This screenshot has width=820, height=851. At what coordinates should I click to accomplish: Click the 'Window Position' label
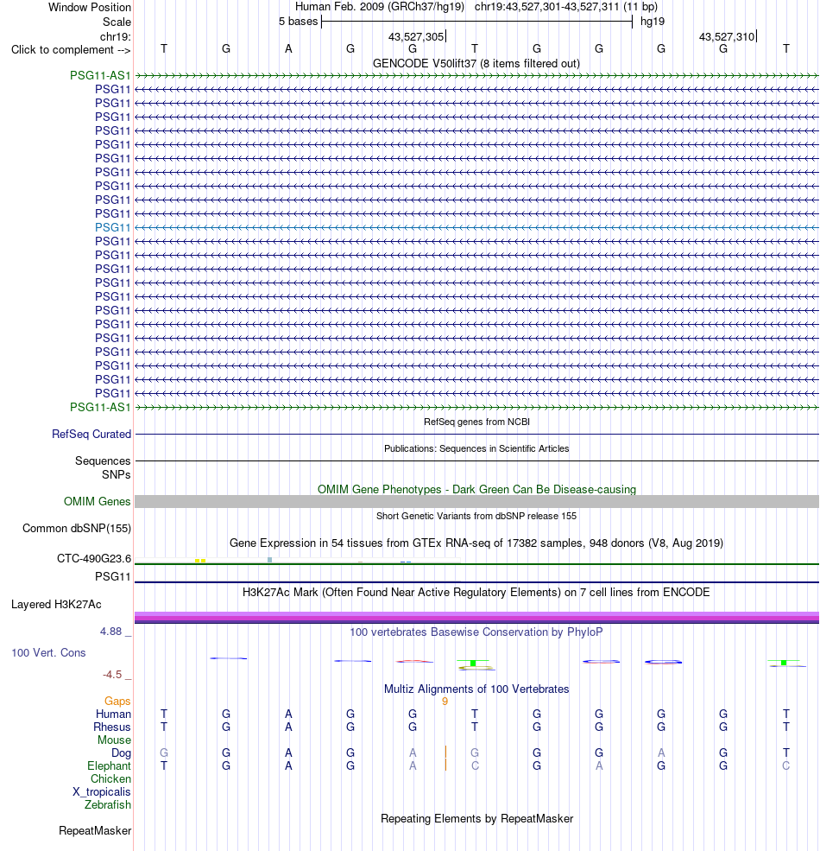pyautogui.click(x=90, y=8)
